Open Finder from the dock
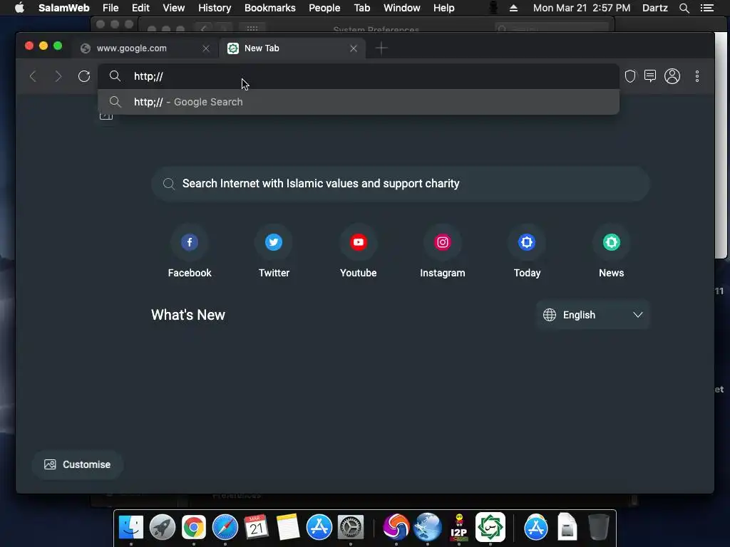This screenshot has height=547, width=730. pos(131,528)
